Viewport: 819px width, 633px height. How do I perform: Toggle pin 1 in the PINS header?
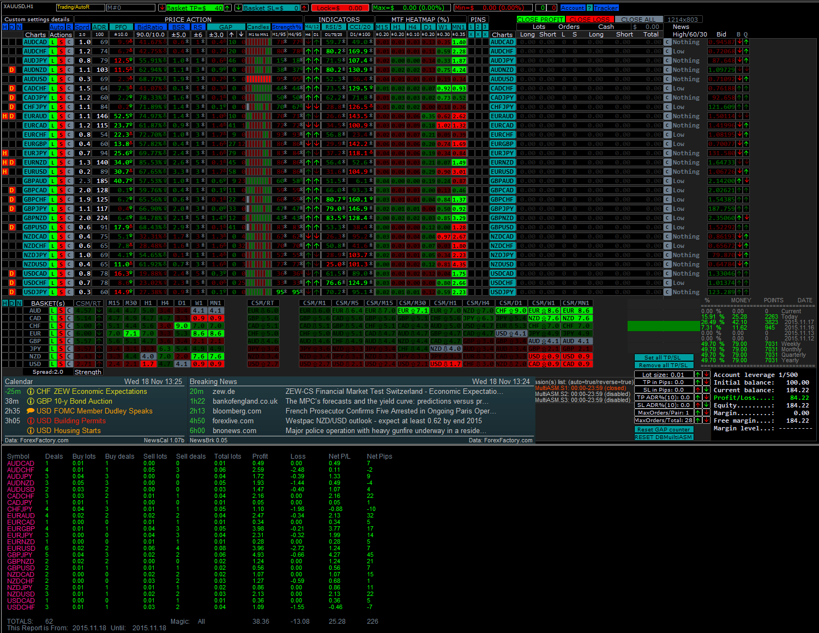click(x=471, y=27)
